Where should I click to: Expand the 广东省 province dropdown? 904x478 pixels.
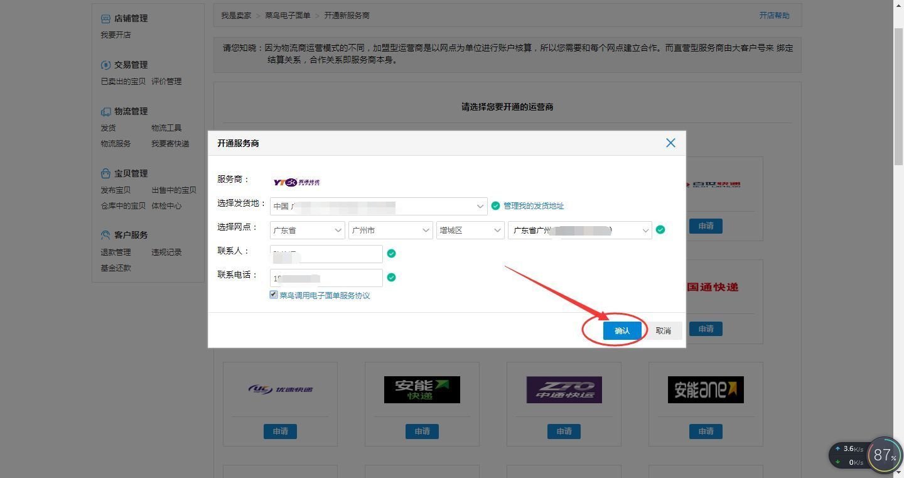(x=308, y=231)
